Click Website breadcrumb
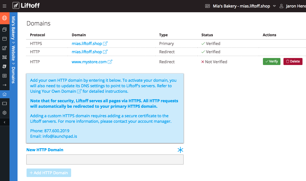 tap(14, 53)
